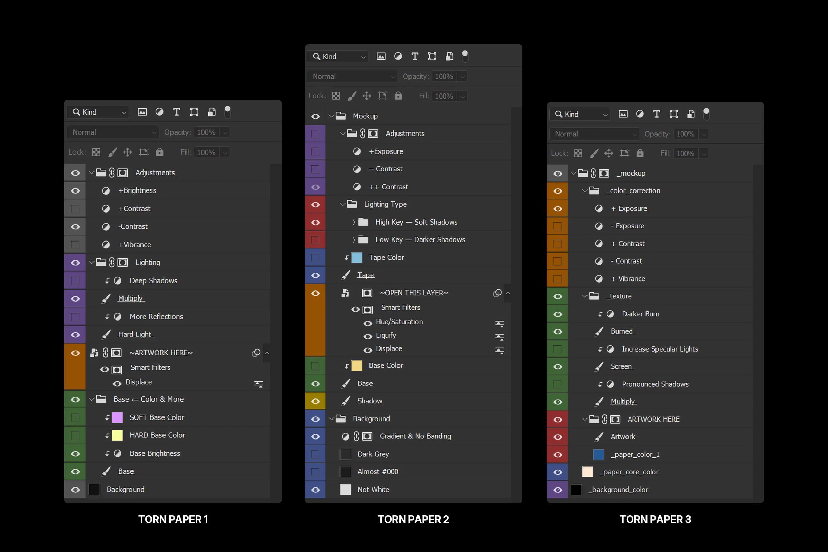828x552 pixels.
Task: Hide the _paper_core_color layer
Action: pyautogui.click(x=558, y=472)
